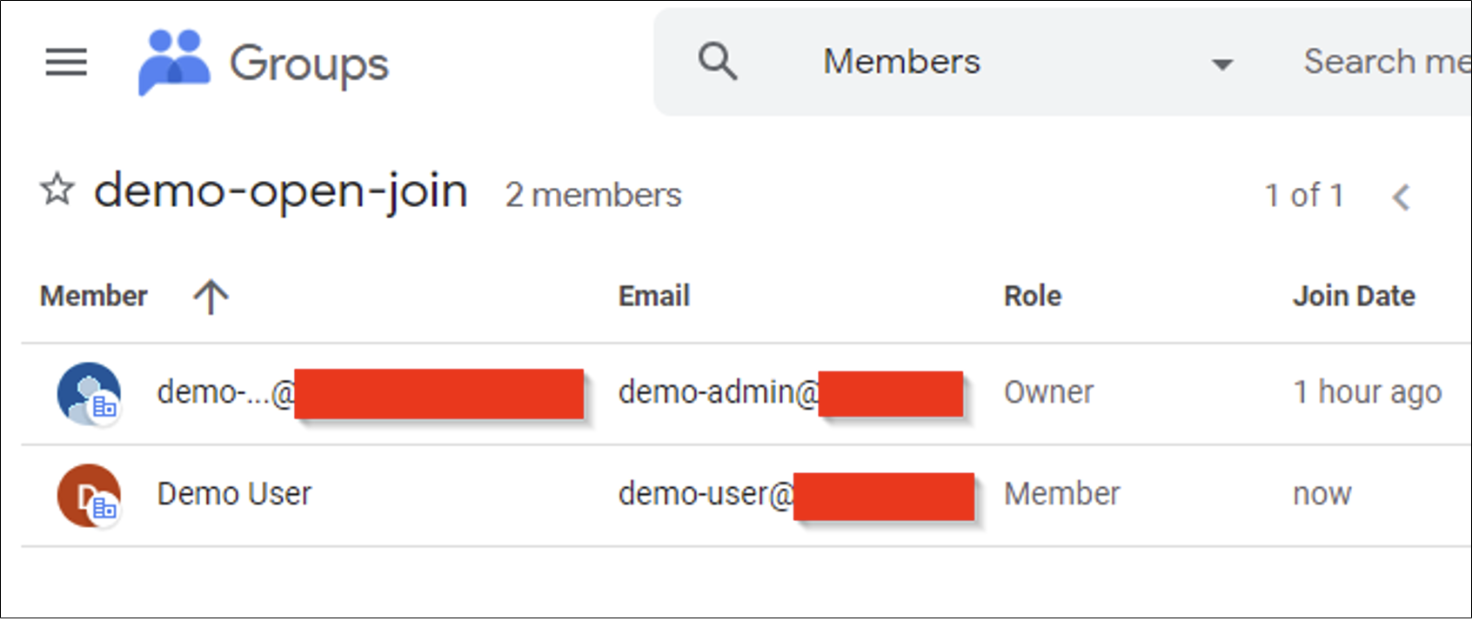Sort by Member column header
1472x621 pixels.
coord(94,297)
